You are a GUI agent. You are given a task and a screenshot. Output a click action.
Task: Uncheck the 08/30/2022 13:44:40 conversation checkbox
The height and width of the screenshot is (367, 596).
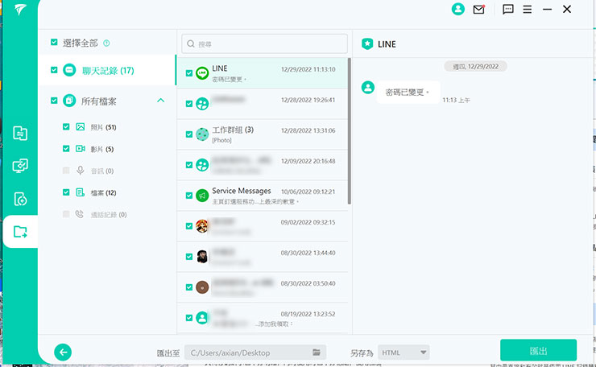(189, 257)
